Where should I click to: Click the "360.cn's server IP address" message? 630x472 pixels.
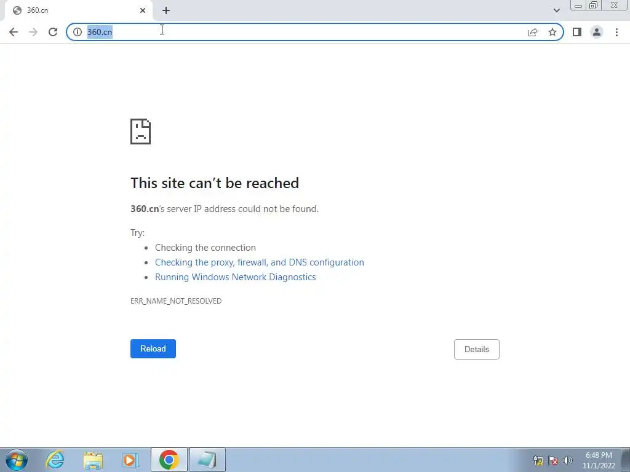(225, 209)
